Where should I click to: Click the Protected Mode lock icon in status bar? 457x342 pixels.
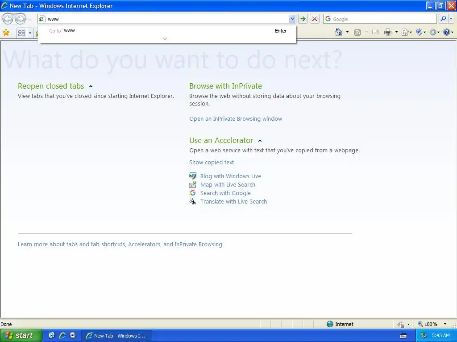401,324
